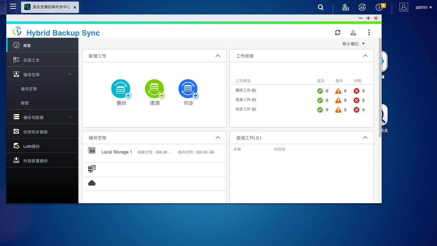Select the remote server storage row icon
The width and height of the screenshot is (437, 246).
click(91, 169)
